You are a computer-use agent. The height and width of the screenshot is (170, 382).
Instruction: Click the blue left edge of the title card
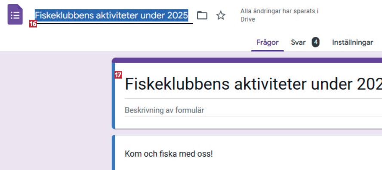[x=113, y=96]
